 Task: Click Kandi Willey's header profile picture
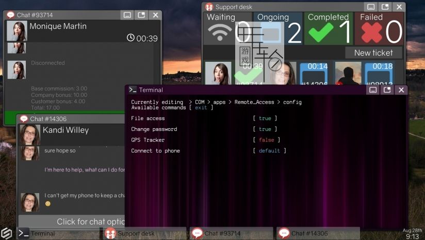(x=30, y=134)
